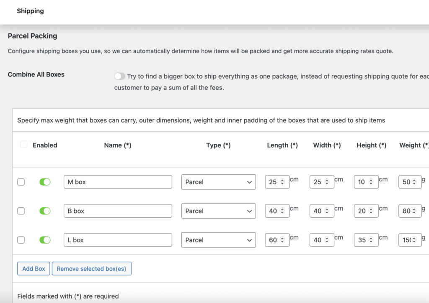The height and width of the screenshot is (303, 429).
Task: Tick the L box row checkbox
Action: point(21,240)
